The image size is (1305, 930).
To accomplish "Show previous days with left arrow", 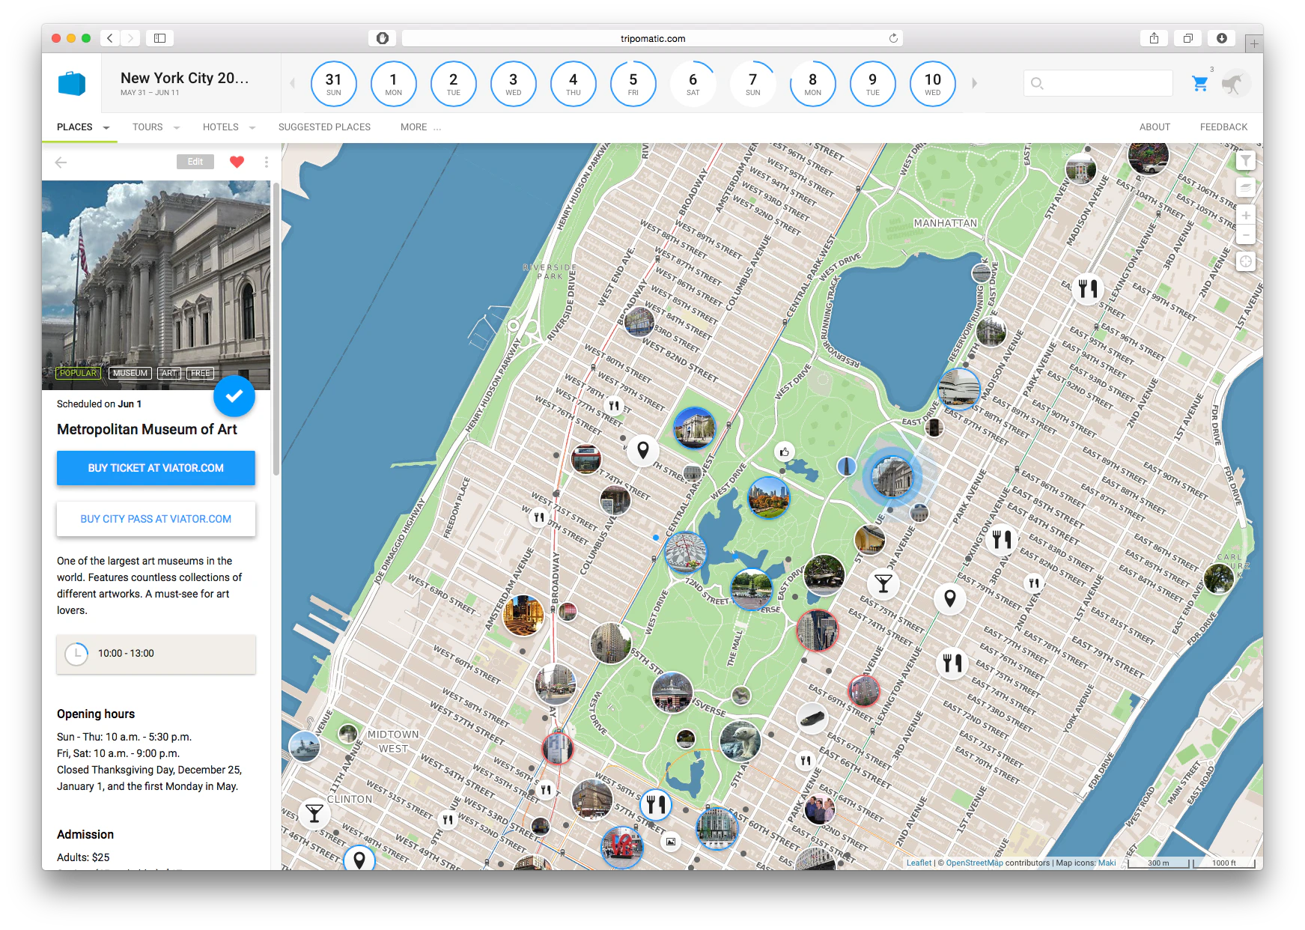I will [293, 83].
